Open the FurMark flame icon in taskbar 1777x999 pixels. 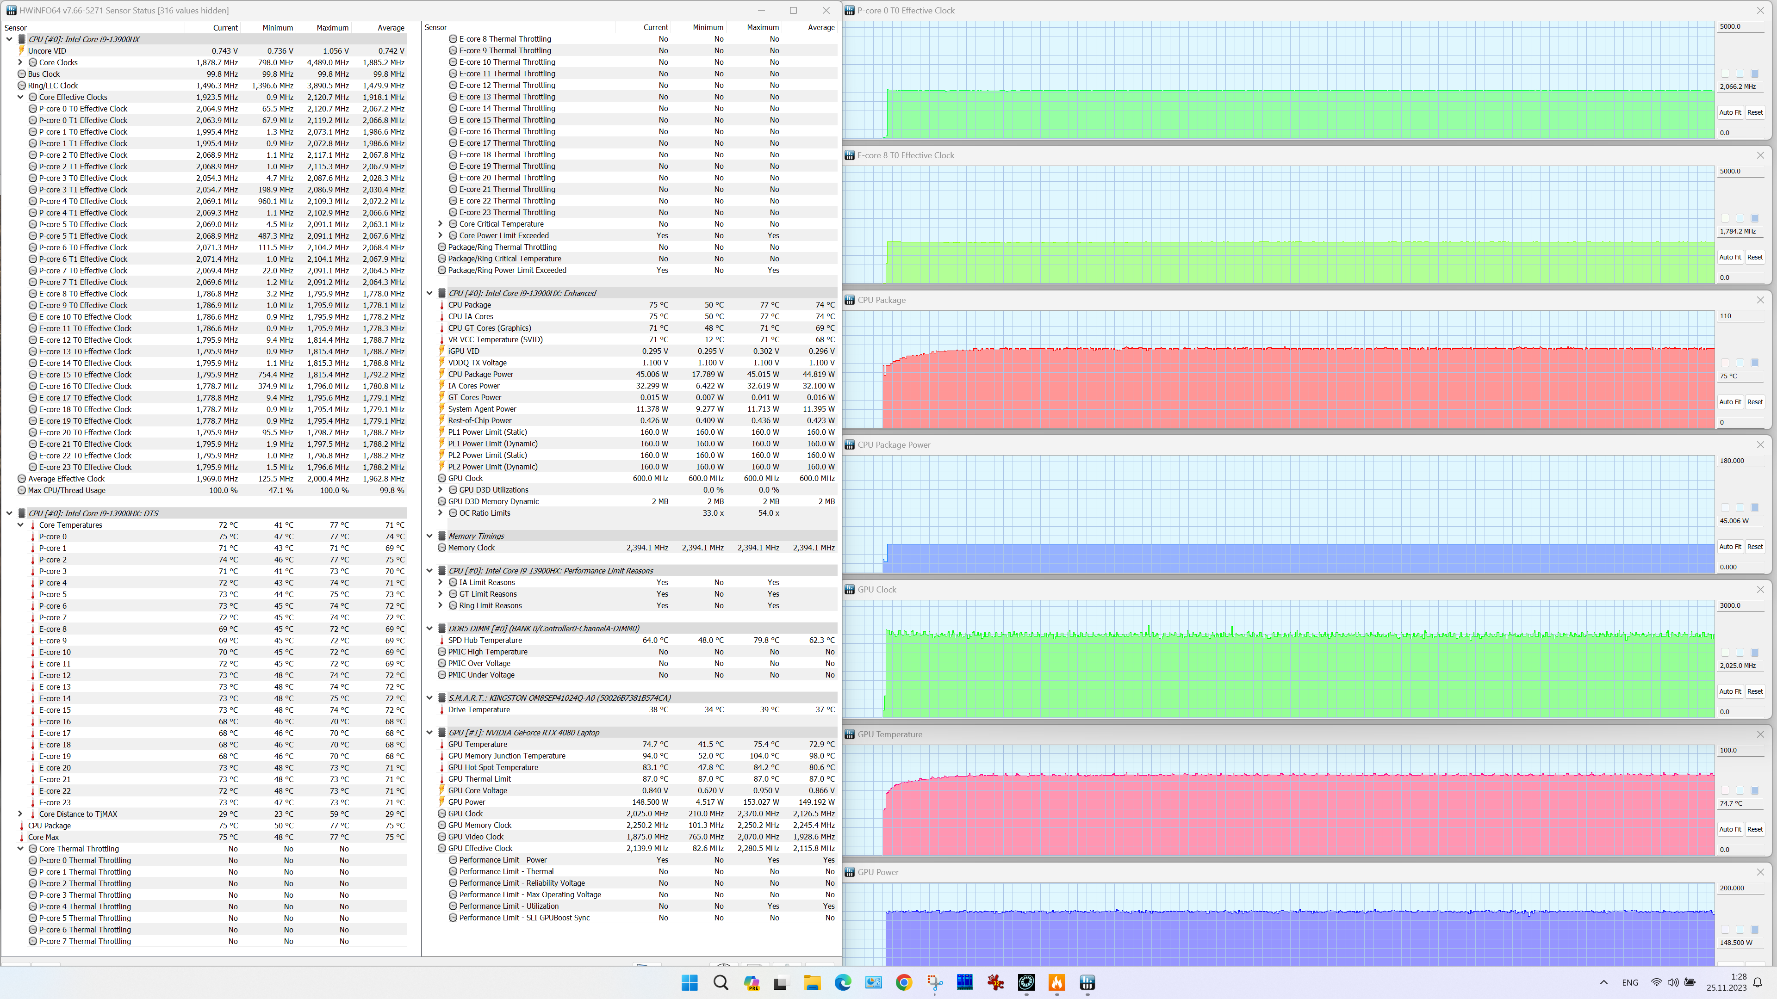[1057, 982]
